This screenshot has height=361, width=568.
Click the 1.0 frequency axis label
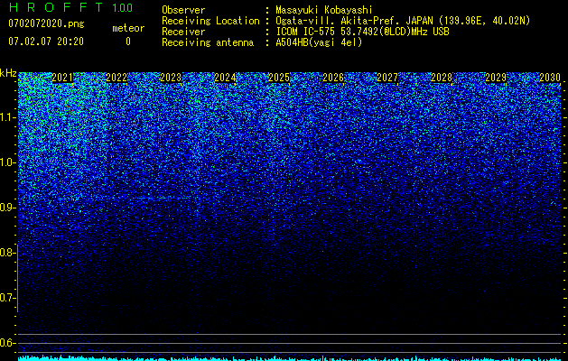[x=8, y=162]
